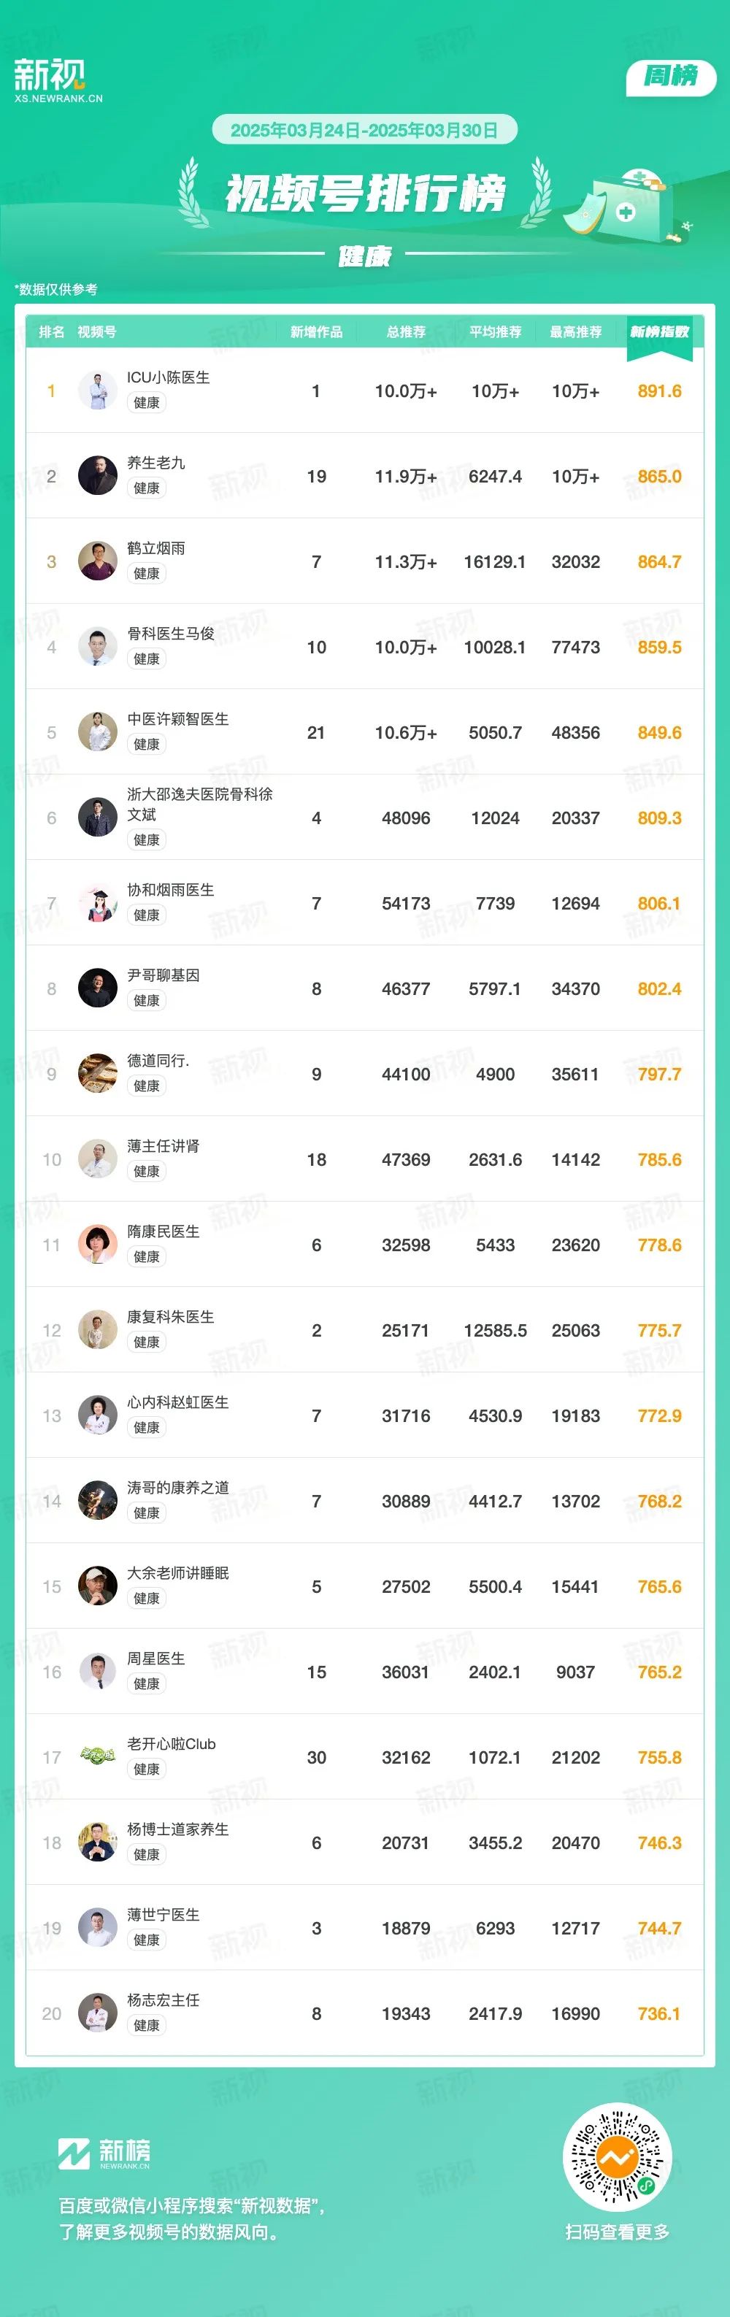This screenshot has width=730, height=2317.
Task: Click the medical kit illustration icon
Action: tap(626, 206)
